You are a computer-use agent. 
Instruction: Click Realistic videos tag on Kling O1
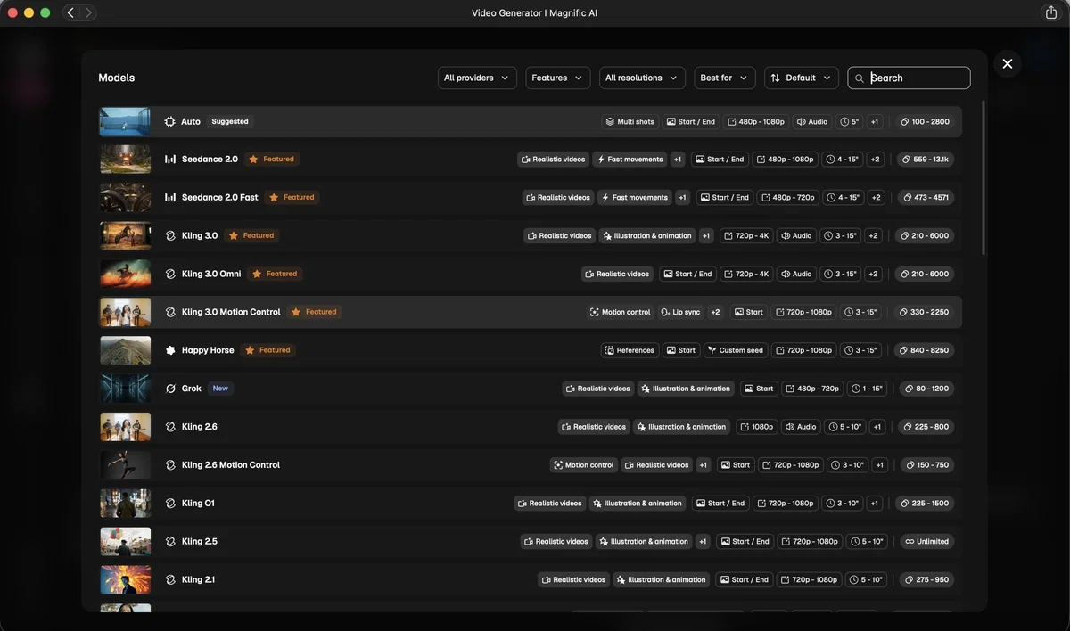tap(549, 504)
